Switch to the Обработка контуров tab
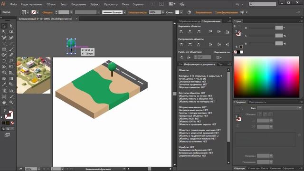 tap(190, 21)
